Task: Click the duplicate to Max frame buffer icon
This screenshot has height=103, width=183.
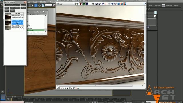Action: pyautogui.click(x=109, y=4)
